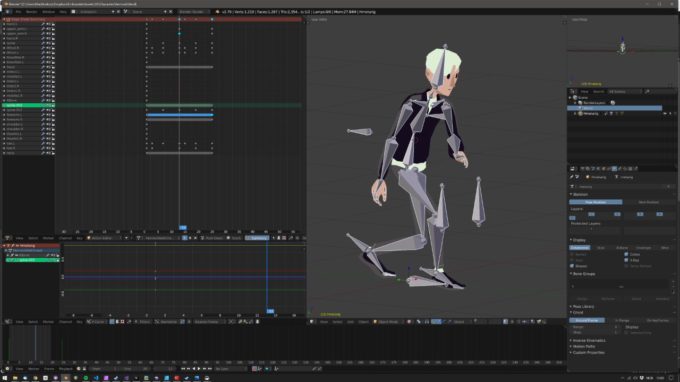Toggle the Colors checkbox in Display panel
680x382 pixels.
626,254
